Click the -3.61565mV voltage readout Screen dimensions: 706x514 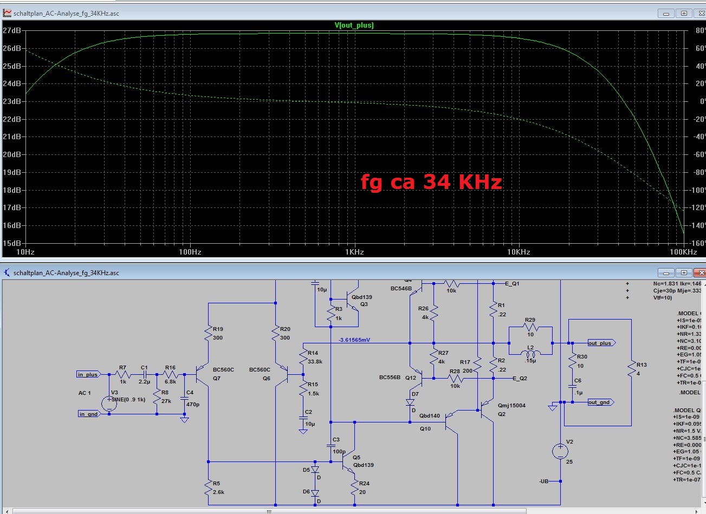354,340
